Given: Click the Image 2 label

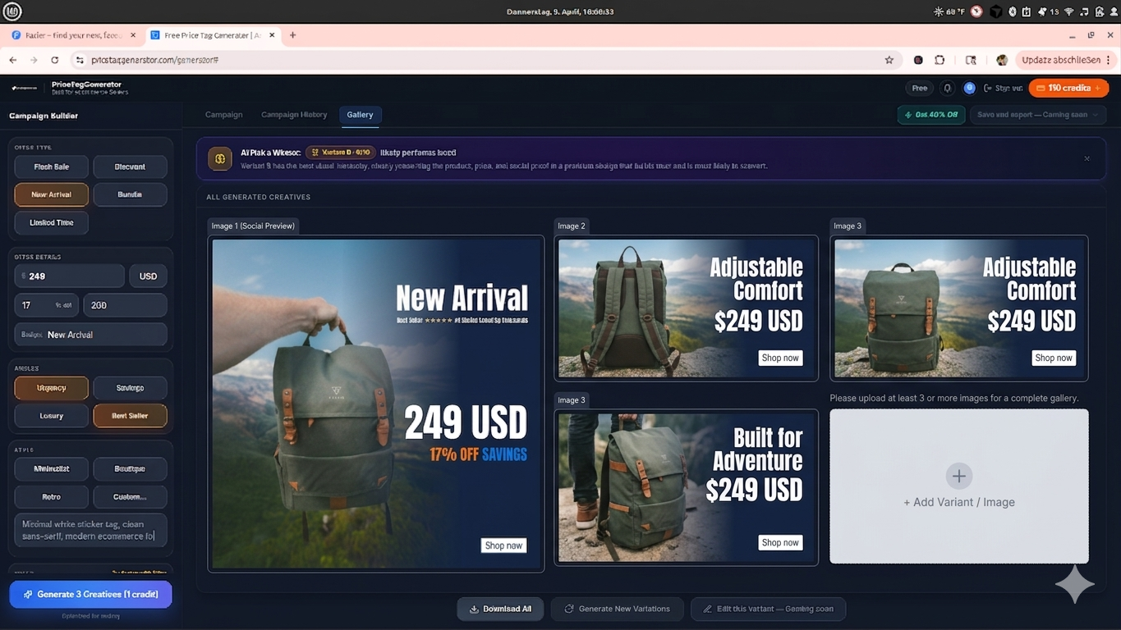Looking at the screenshot, I should [572, 226].
